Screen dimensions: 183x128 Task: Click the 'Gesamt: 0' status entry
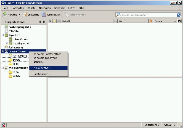click(x=170, y=125)
